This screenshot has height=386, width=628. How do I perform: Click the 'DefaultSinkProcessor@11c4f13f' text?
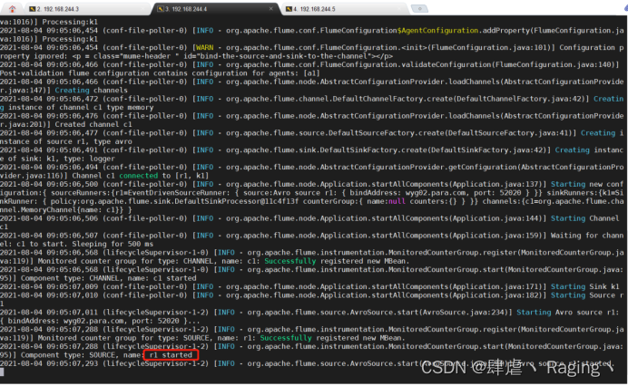pyautogui.click(x=235, y=201)
